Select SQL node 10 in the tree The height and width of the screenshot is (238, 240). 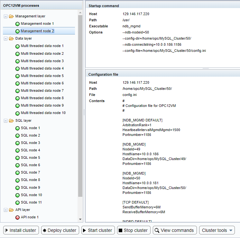(x=32, y=195)
